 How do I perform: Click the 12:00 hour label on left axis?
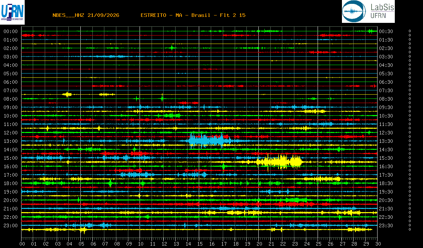[11, 133]
